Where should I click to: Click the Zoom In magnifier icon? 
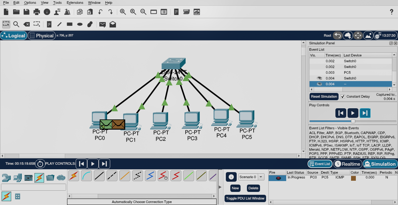click(123, 12)
